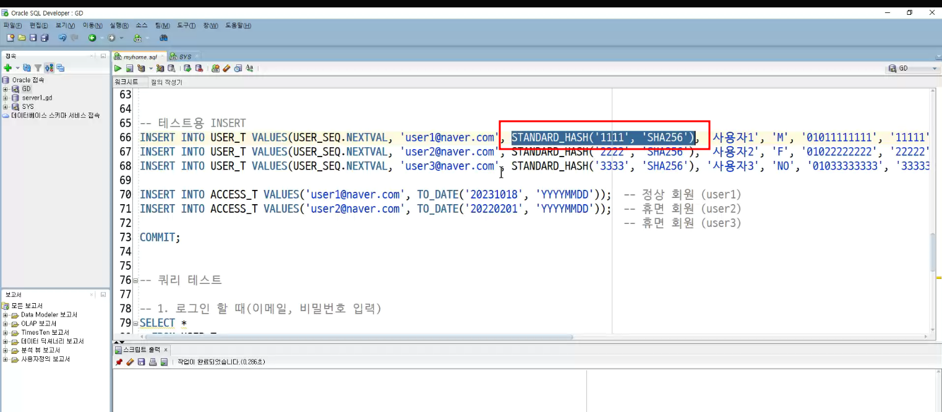Click the Filter funnel icon in connections panel
Screen dimensions: 942x412
pos(38,68)
